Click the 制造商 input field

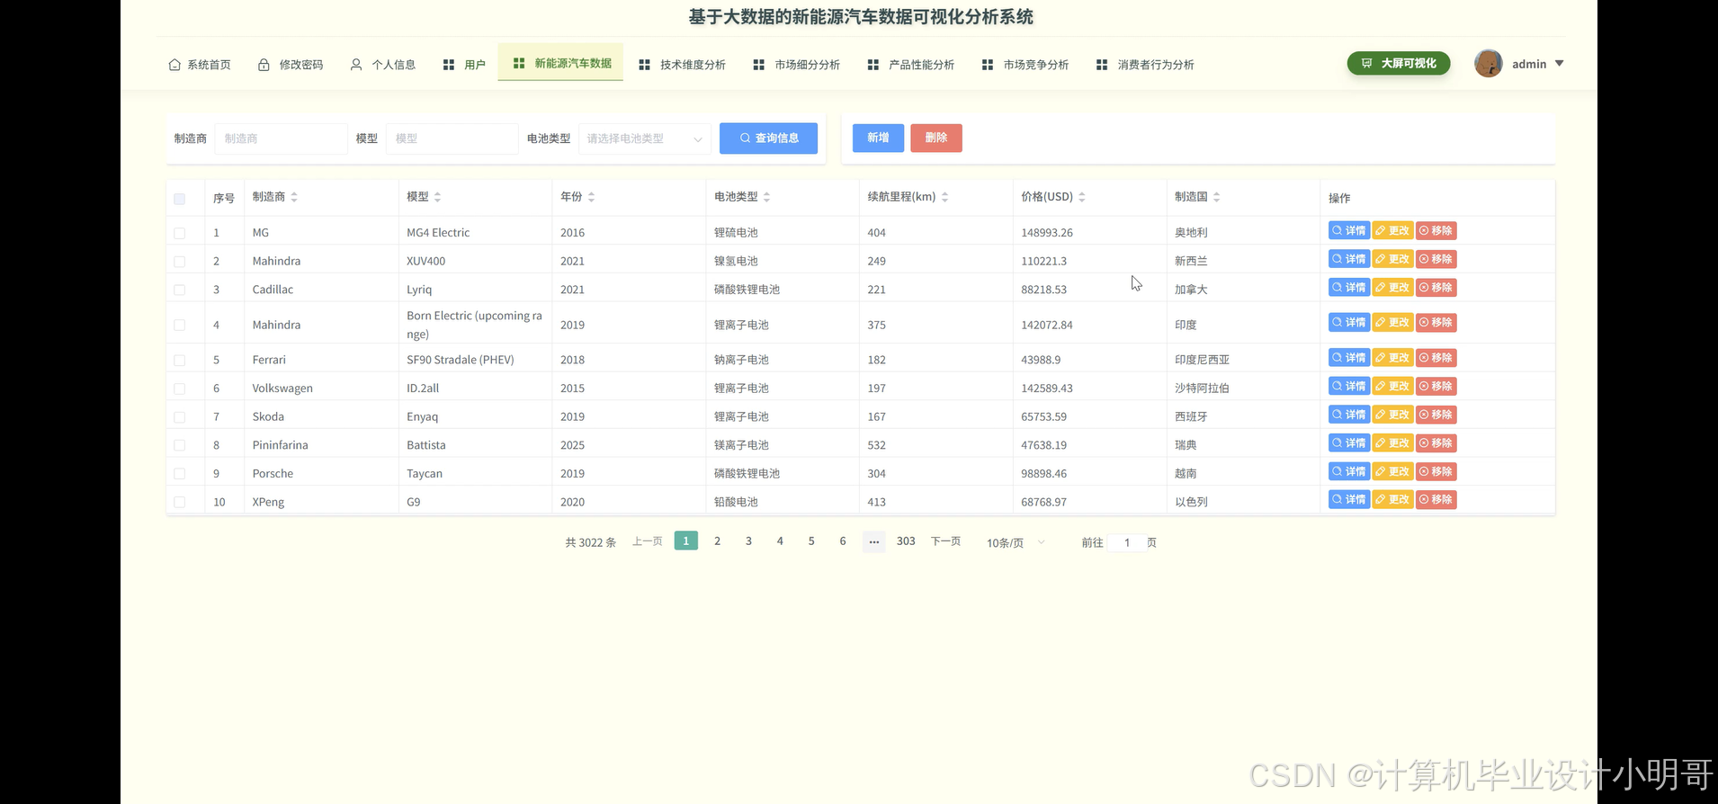pyautogui.click(x=281, y=138)
